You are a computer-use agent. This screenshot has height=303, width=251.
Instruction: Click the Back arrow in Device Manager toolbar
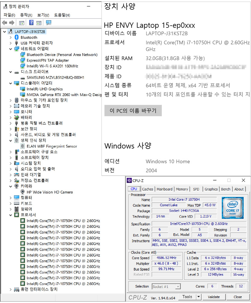tap(4, 23)
